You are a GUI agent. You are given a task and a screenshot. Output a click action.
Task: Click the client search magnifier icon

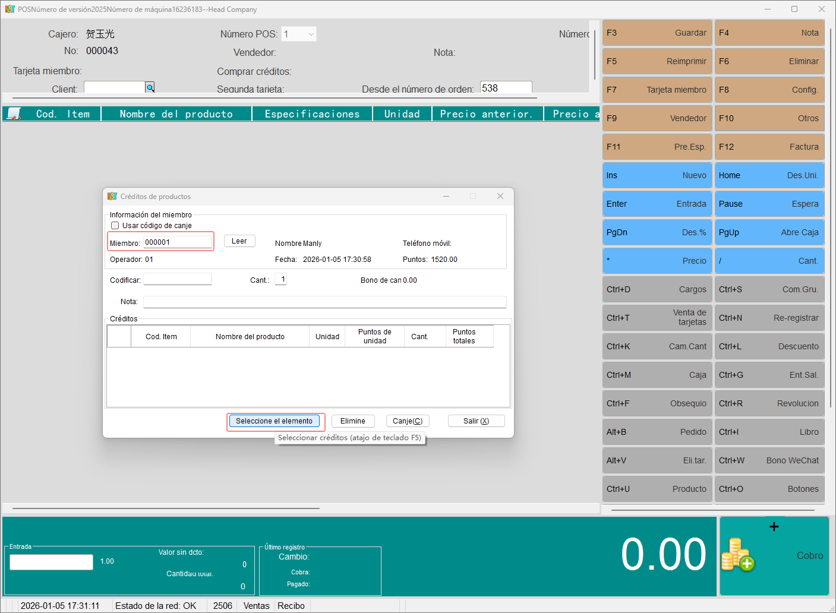point(150,88)
